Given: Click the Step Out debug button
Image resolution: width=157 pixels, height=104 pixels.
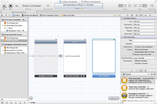Looking at the screenshot, I should (20, 103).
